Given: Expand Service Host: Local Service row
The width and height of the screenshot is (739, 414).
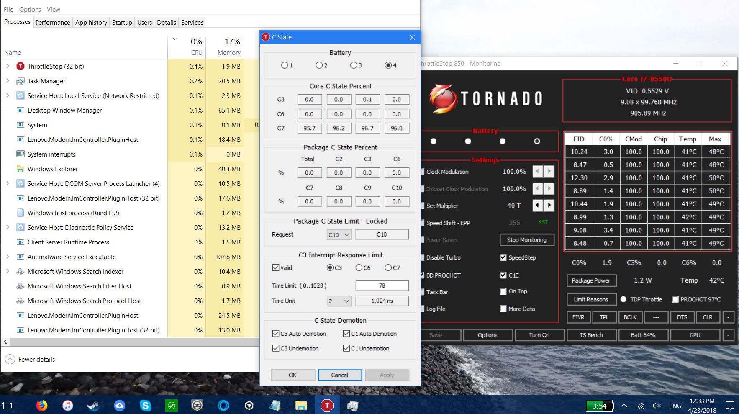Looking at the screenshot, I should click(8, 95).
